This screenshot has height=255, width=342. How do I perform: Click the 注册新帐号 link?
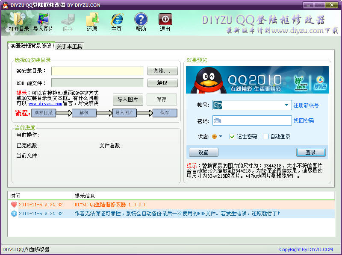306,106
